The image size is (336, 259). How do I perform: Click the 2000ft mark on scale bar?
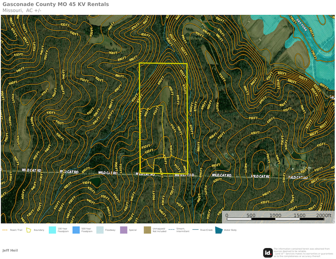click(x=324, y=215)
